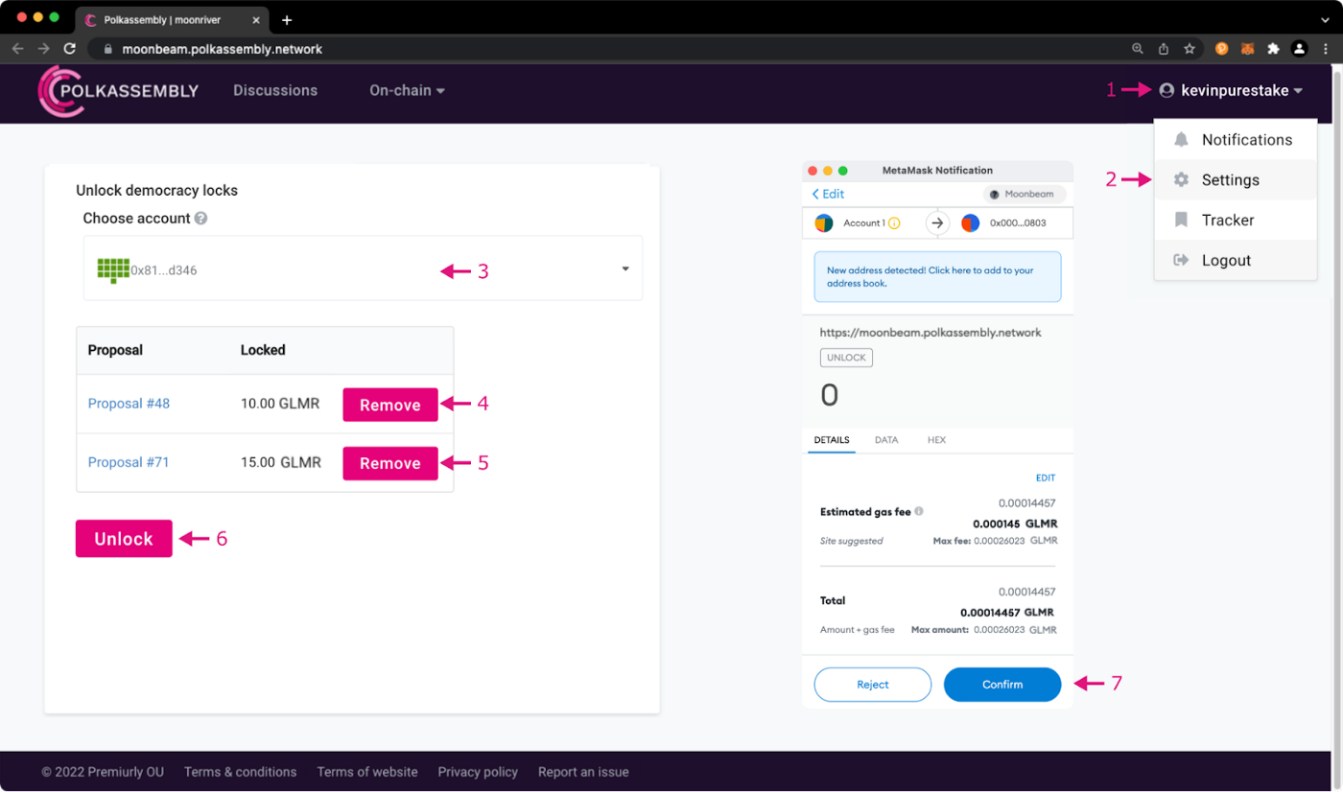
Task: Click the Polkassembly logo
Action: [118, 91]
